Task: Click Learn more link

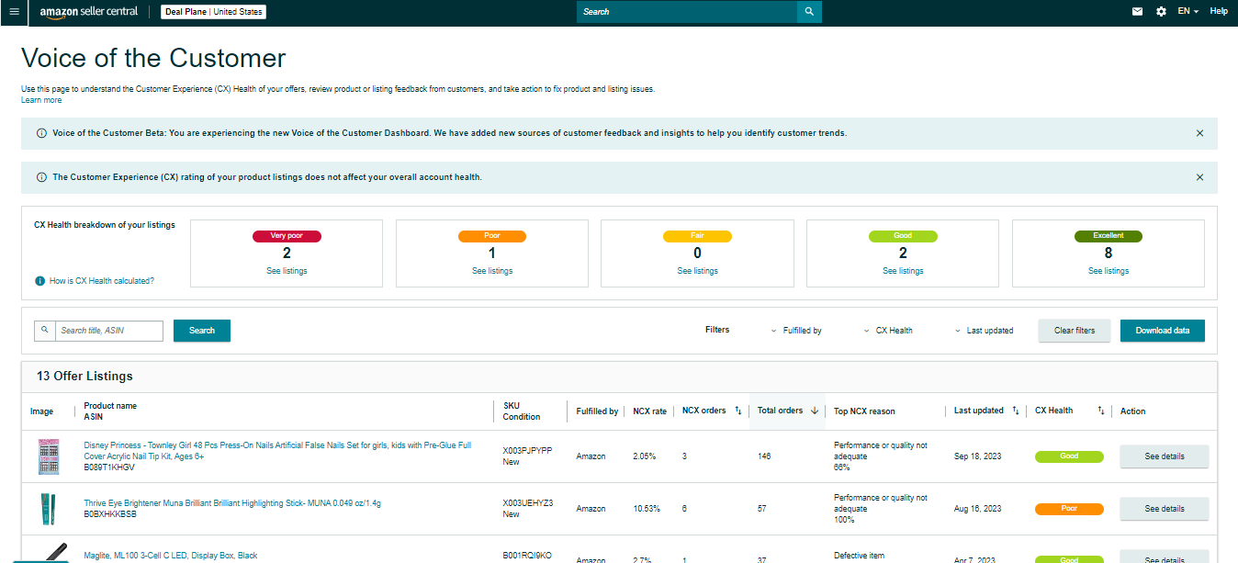Action: [x=41, y=100]
